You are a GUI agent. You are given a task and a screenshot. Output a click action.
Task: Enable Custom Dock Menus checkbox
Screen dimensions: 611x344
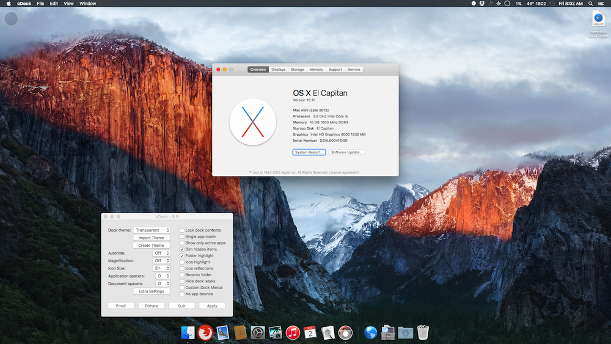[182, 288]
